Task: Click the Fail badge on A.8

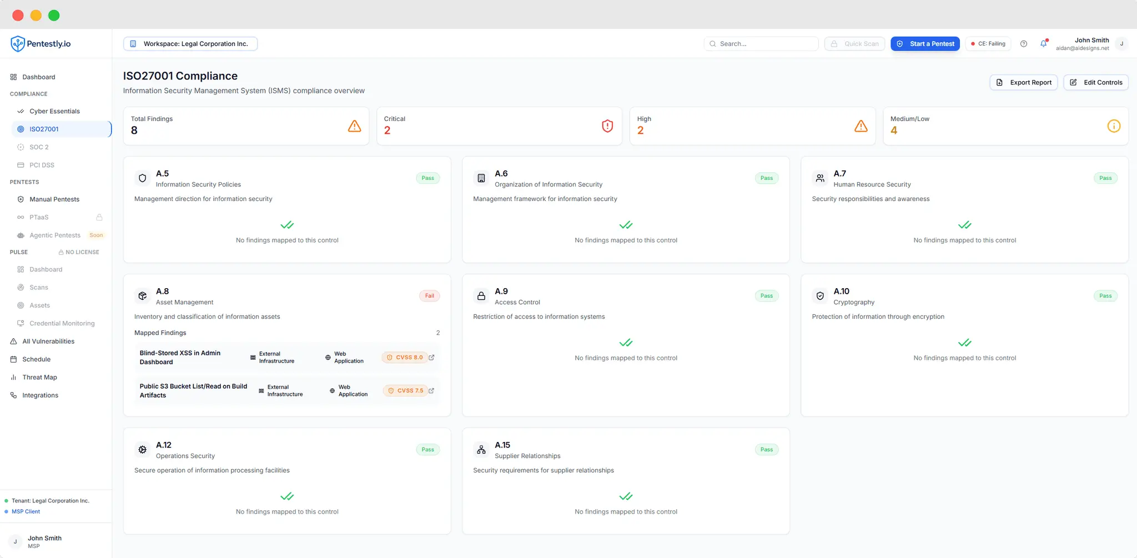Action: click(430, 296)
